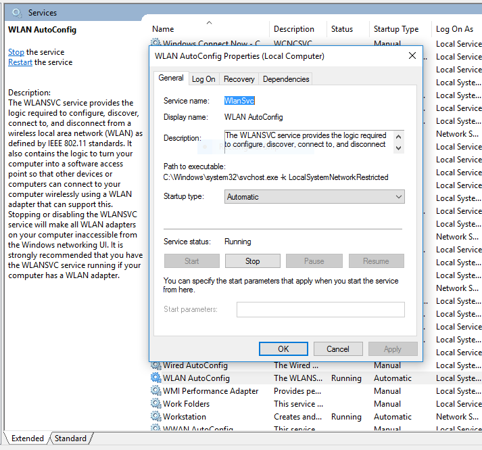Click the Cancel button
The width and height of the screenshot is (482, 450).
point(338,348)
